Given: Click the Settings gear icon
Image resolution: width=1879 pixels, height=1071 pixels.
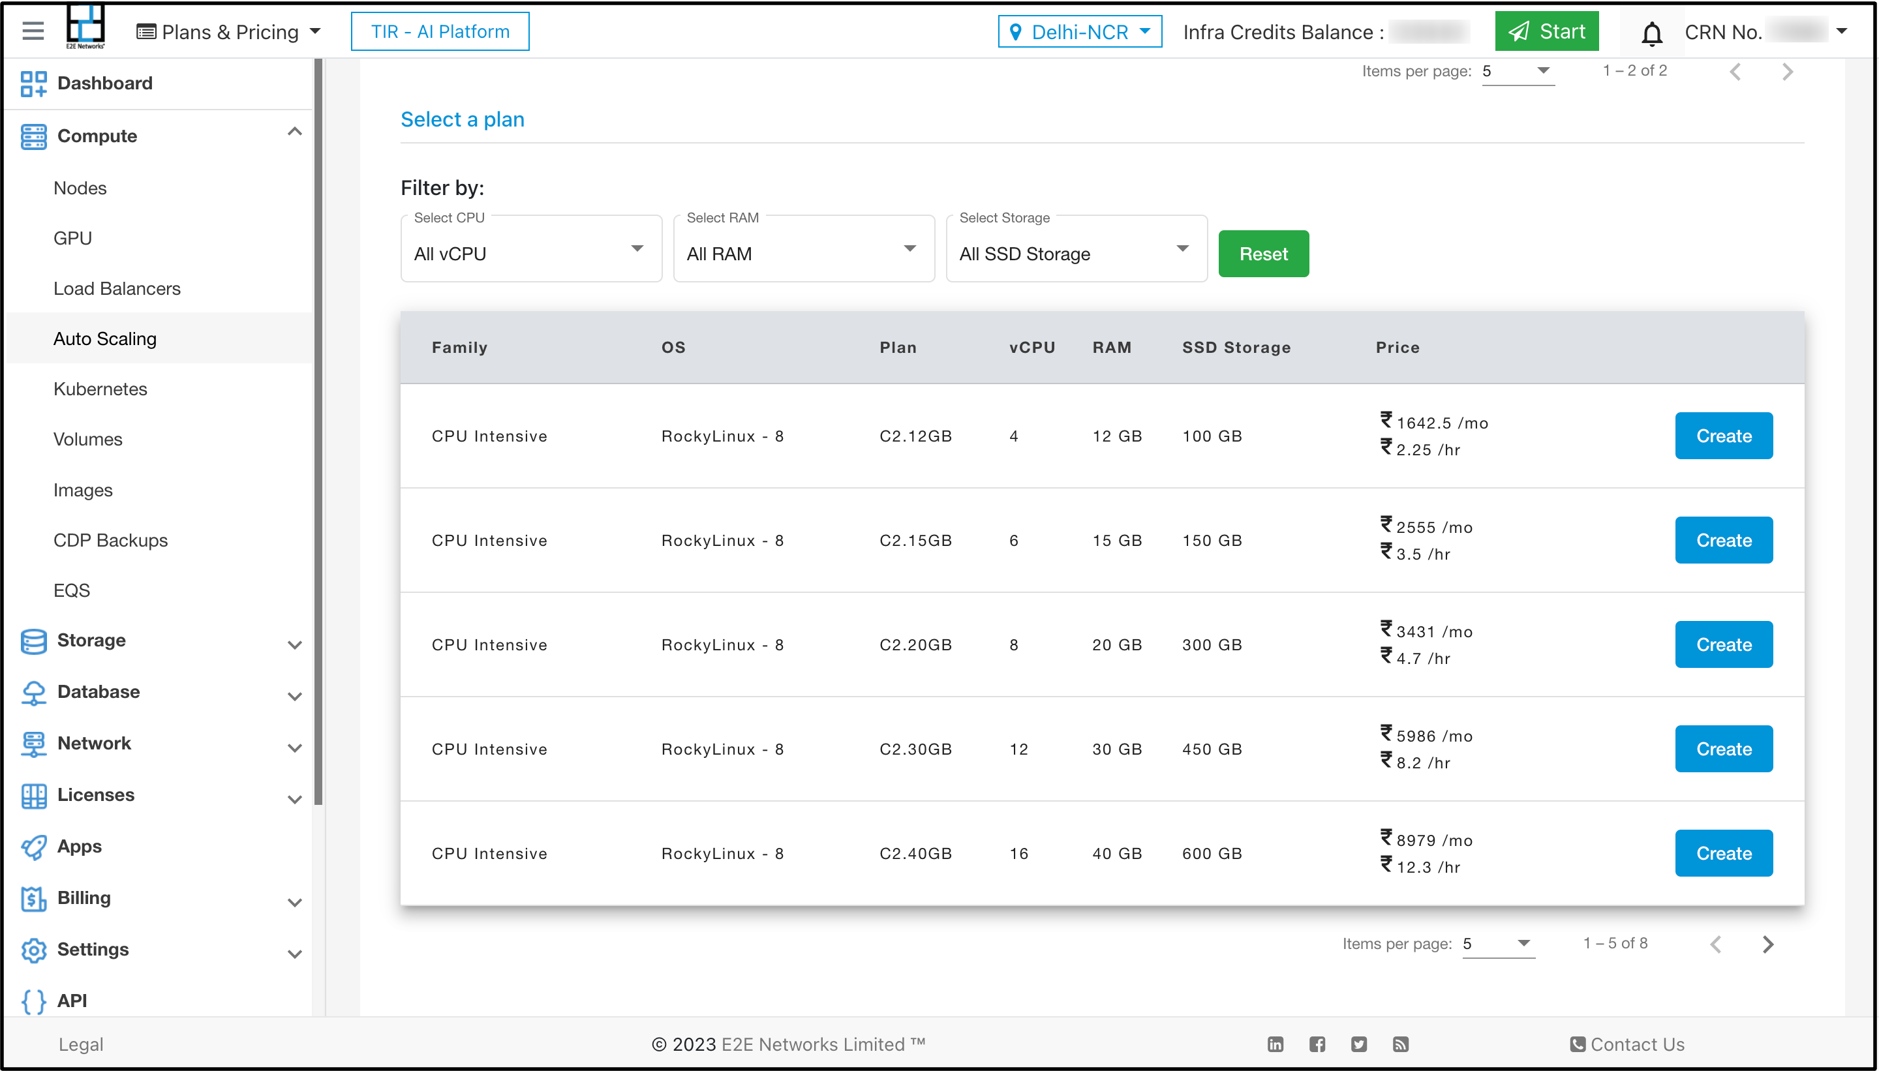Looking at the screenshot, I should tap(34, 950).
